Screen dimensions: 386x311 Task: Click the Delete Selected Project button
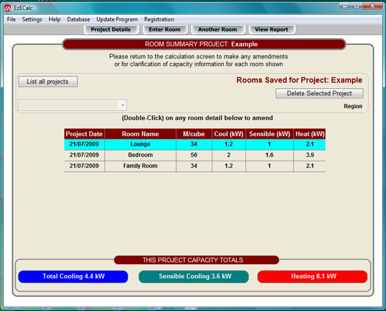click(319, 93)
